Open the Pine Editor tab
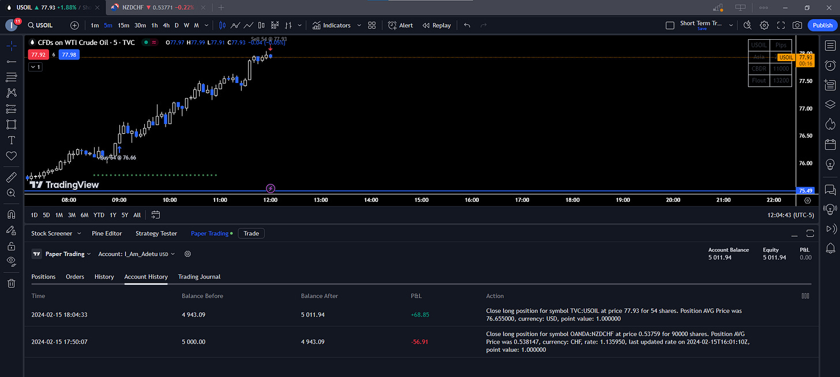Image resolution: width=840 pixels, height=377 pixels. pyautogui.click(x=107, y=233)
